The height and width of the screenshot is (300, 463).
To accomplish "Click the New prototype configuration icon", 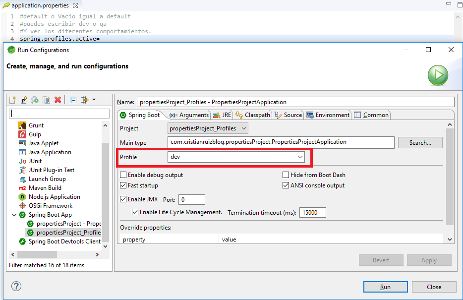I will 24,100.
